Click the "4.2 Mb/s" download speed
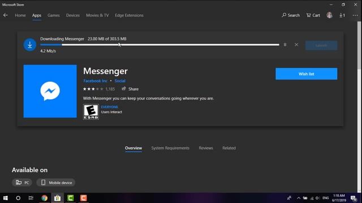The height and width of the screenshot is (203, 362). (48, 51)
